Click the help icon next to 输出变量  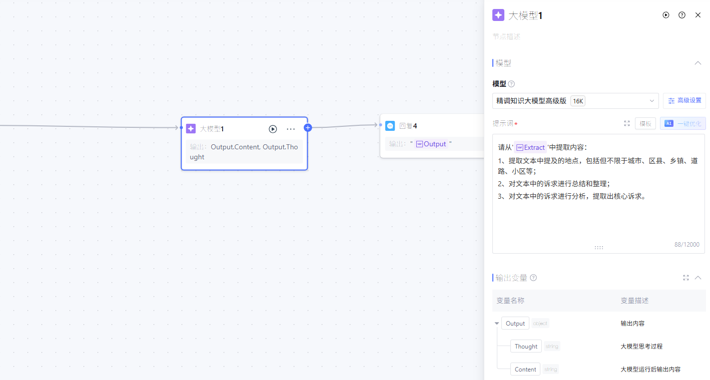tap(533, 278)
